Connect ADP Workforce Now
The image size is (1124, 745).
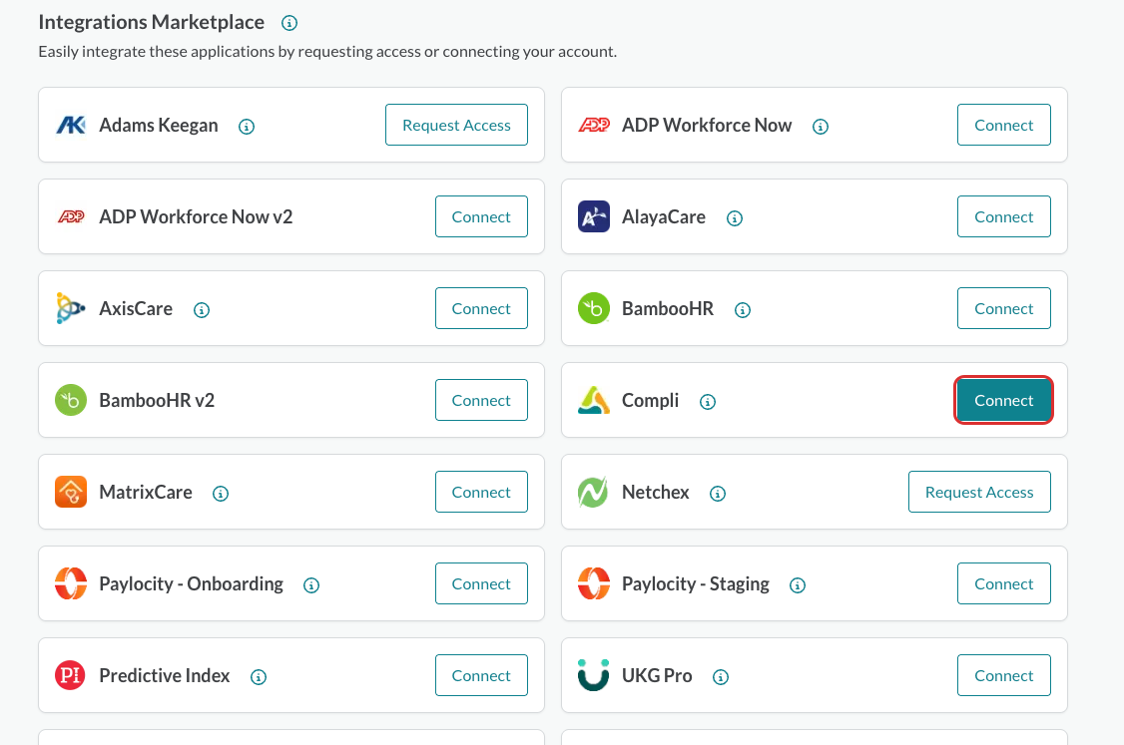click(1003, 125)
